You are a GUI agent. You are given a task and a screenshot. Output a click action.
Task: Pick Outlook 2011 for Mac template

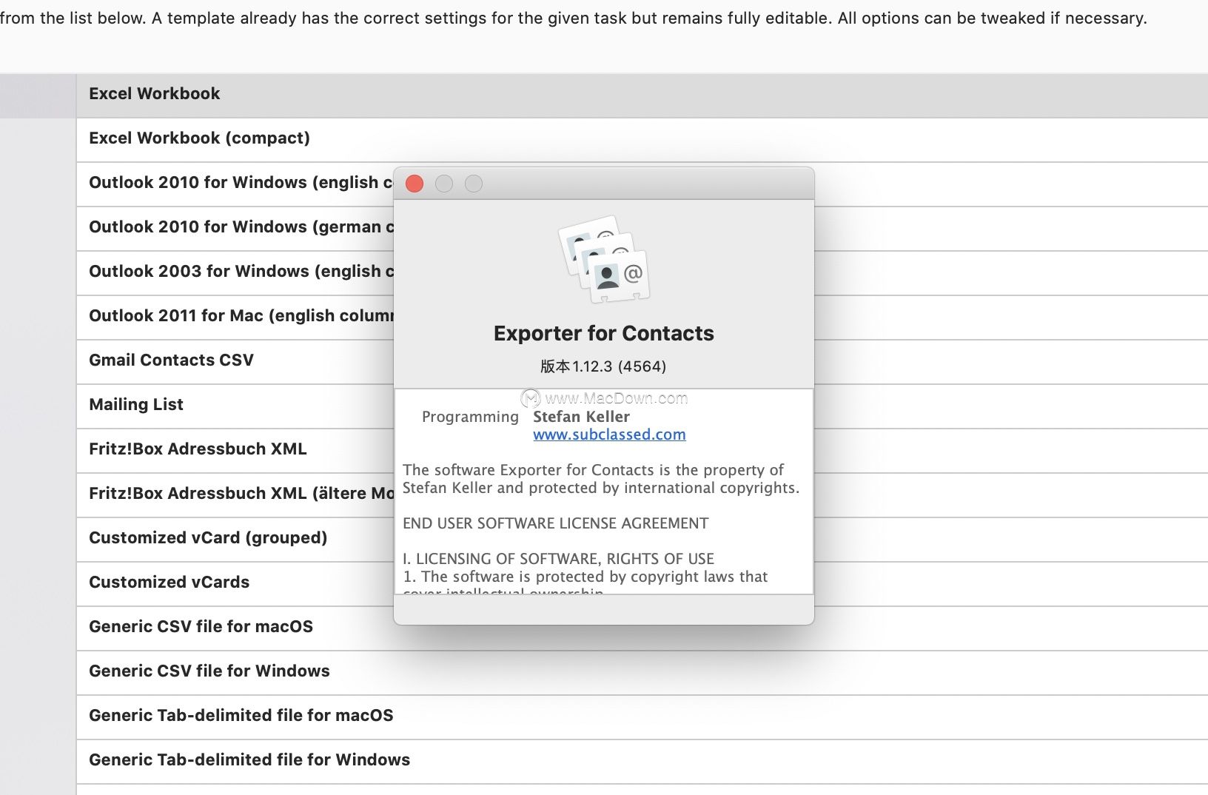[235, 318]
